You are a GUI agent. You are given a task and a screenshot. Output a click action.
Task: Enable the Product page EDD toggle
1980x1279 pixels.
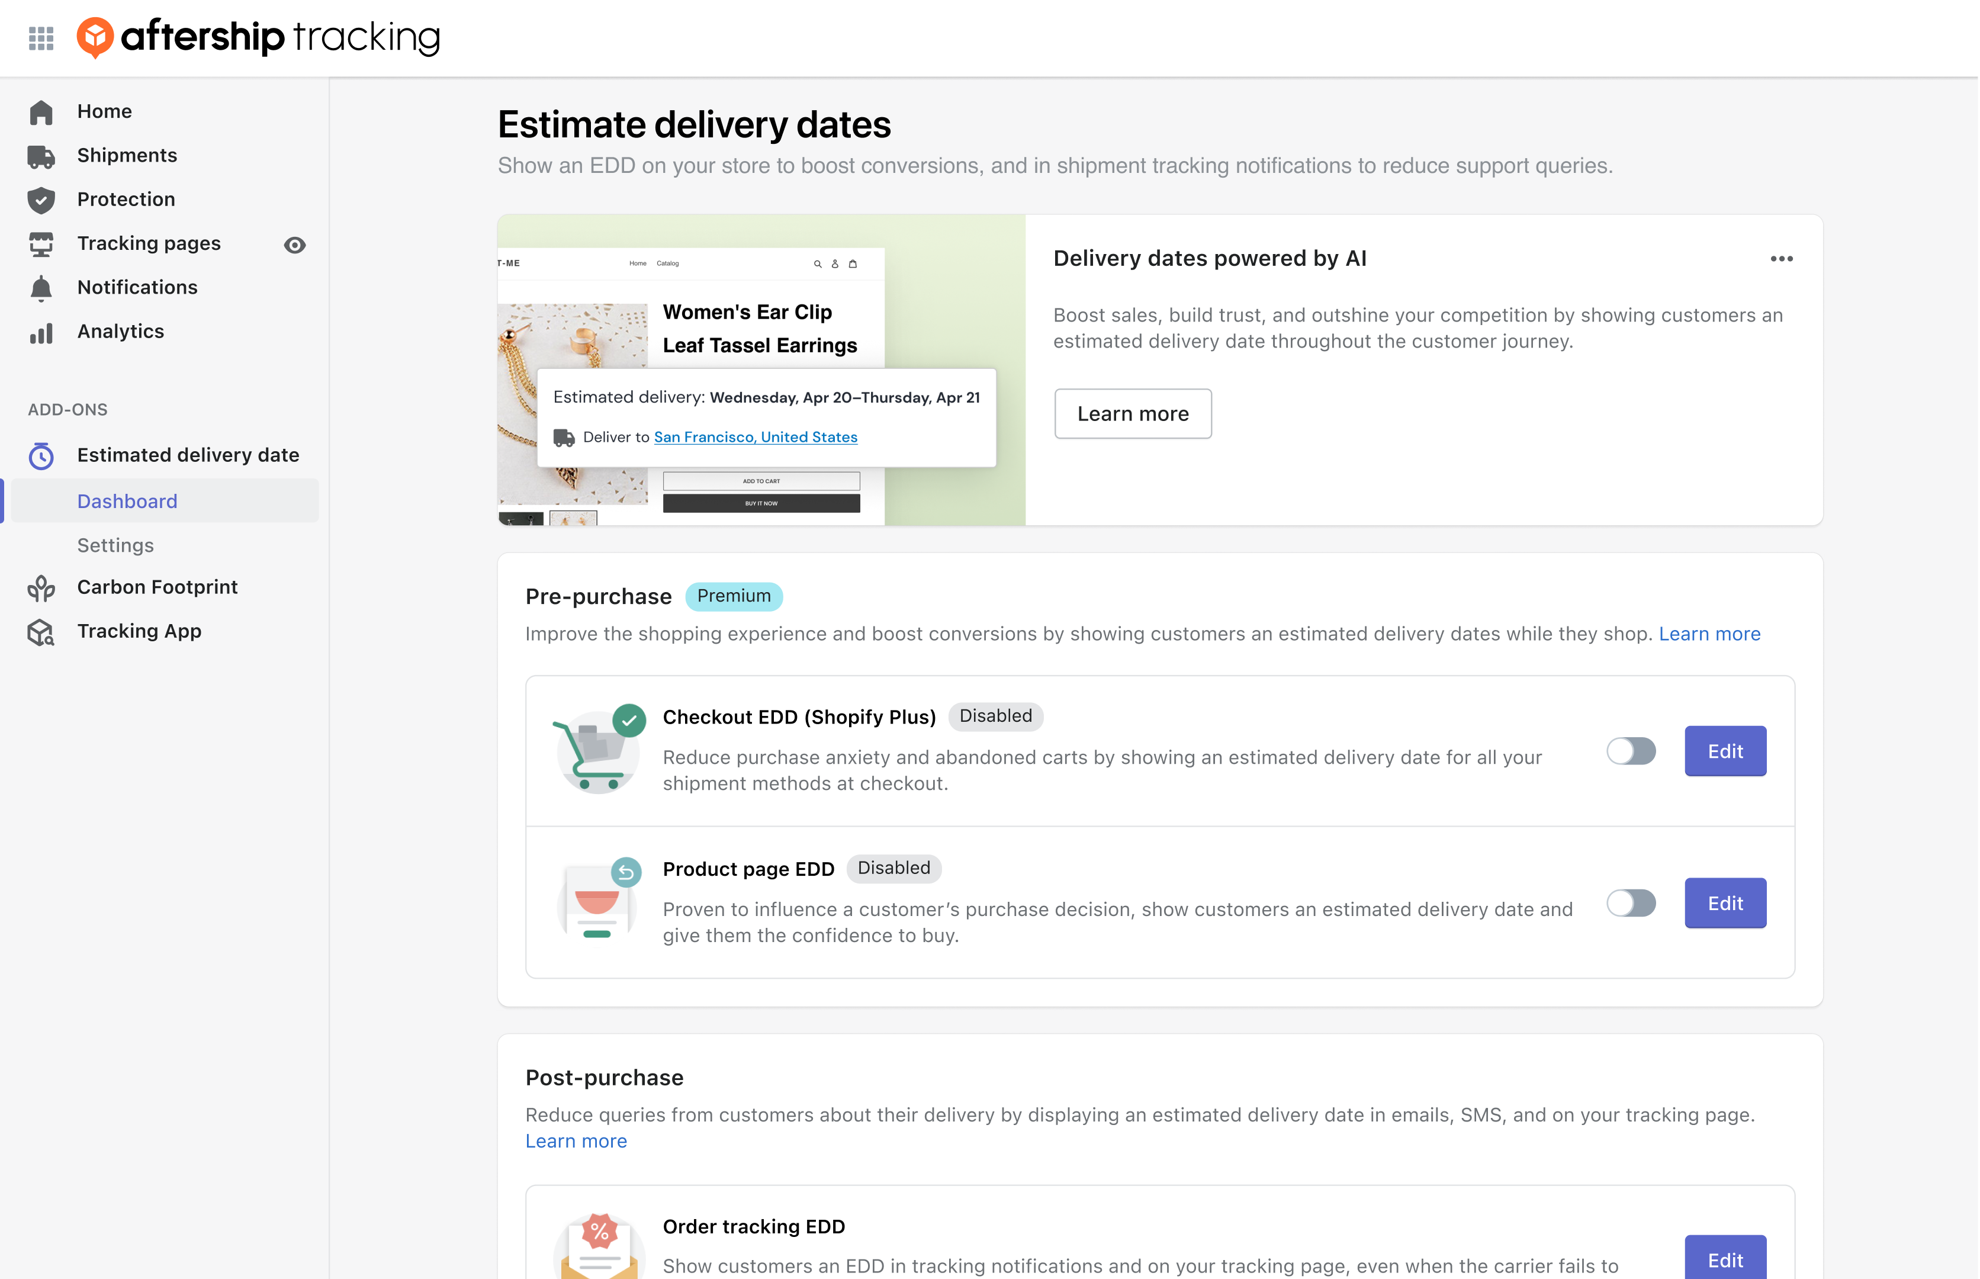(x=1630, y=903)
